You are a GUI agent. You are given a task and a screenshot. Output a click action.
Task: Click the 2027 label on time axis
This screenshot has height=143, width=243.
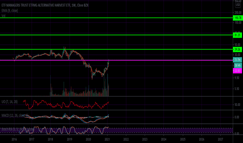pos(220,139)
